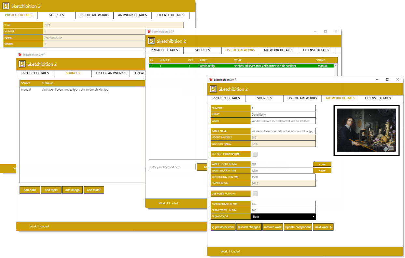Click the artworks list scrollbar up arrow

coord(336,66)
